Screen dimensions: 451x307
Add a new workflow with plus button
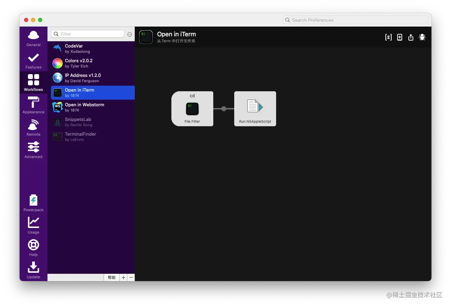tap(124, 277)
